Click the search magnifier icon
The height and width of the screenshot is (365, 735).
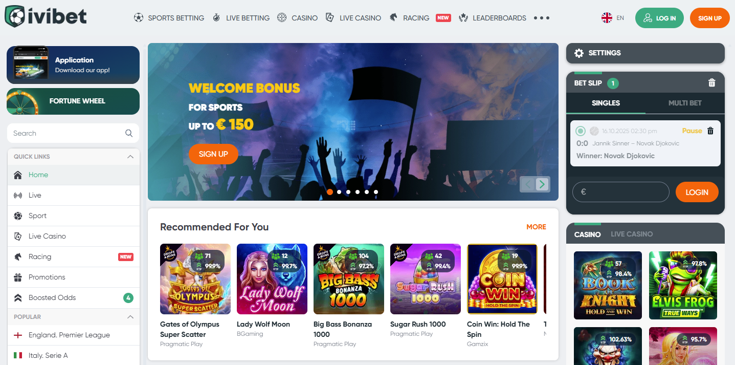click(x=129, y=133)
